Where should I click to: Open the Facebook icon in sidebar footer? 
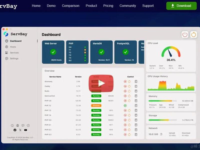[x=15, y=130]
